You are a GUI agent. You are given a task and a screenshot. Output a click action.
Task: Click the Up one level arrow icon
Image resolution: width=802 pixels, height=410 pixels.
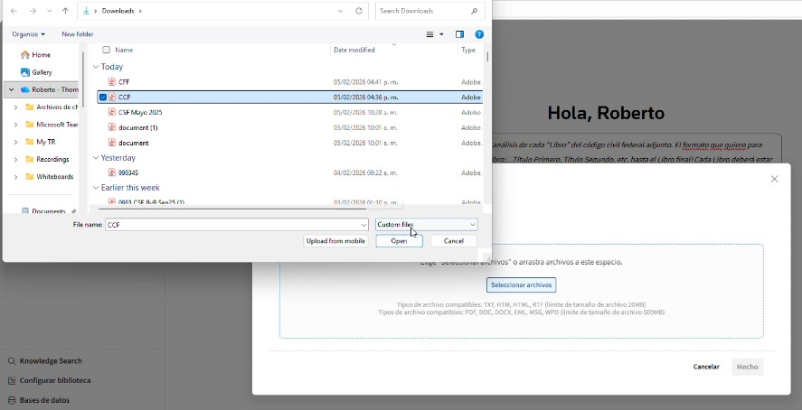65,11
